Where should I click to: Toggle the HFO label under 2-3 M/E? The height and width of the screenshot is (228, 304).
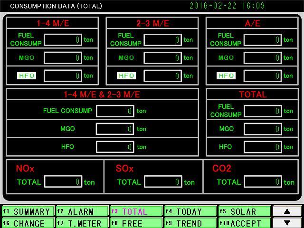[x=126, y=76]
